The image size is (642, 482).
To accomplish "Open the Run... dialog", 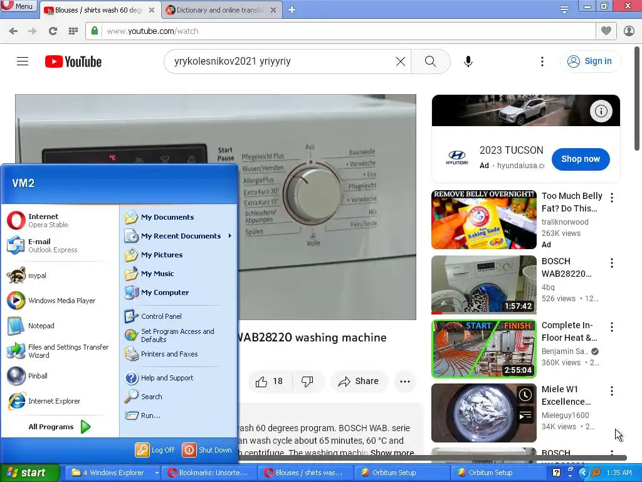I will click(x=178, y=415).
